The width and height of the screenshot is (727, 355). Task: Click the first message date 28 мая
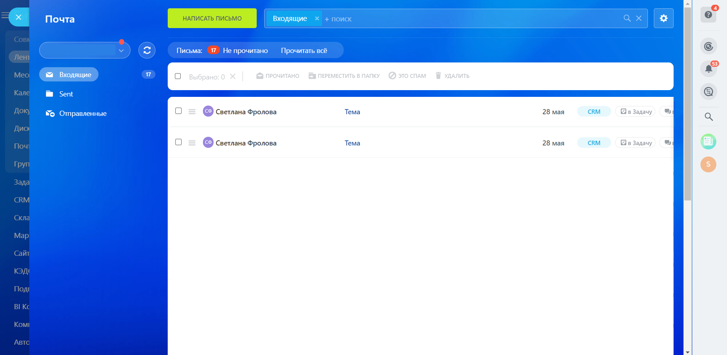click(x=553, y=112)
